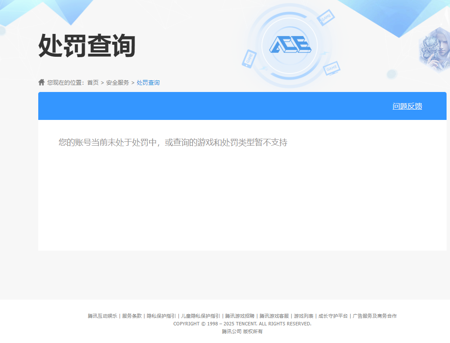Open the 首页 breadcrumb link
The height and width of the screenshot is (343, 450).
click(x=92, y=82)
